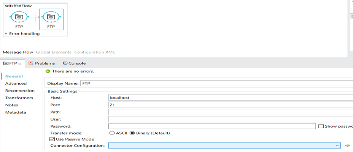
Task: Open the Configuration XML view
Action: (x=94, y=52)
